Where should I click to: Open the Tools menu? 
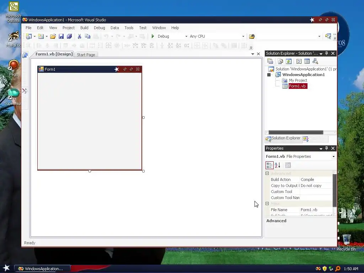click(x=129, y=28)
